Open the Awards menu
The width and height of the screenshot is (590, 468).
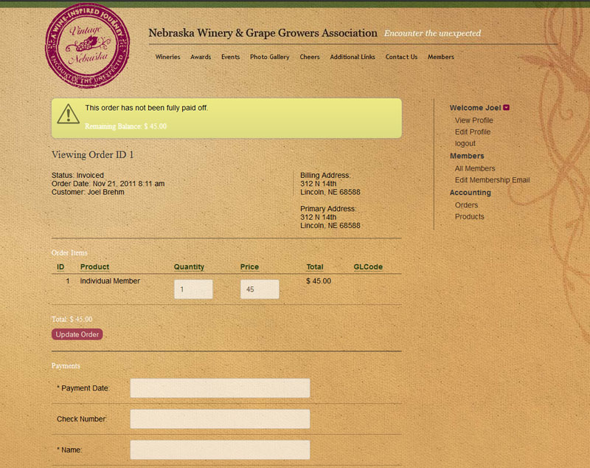pos(201,57)
